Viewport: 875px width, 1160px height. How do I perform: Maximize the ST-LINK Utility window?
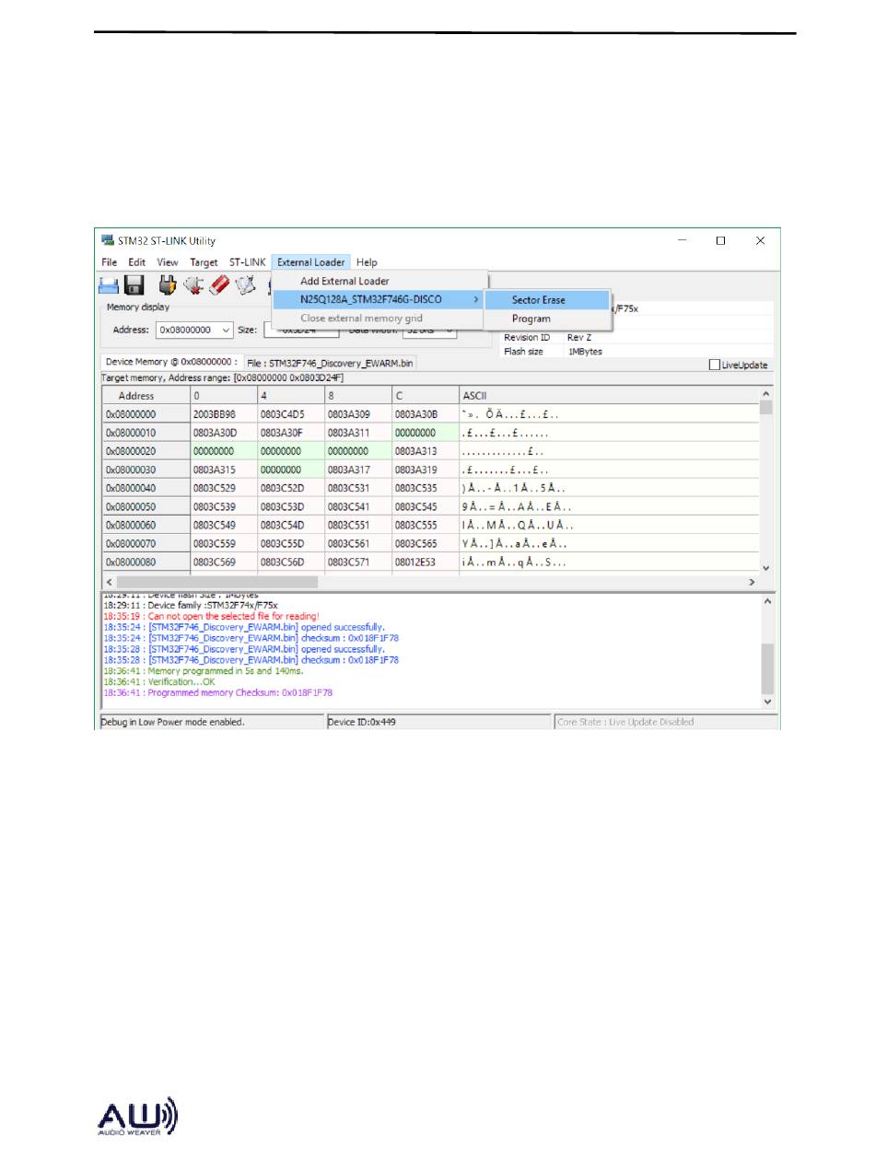(721, 240)
